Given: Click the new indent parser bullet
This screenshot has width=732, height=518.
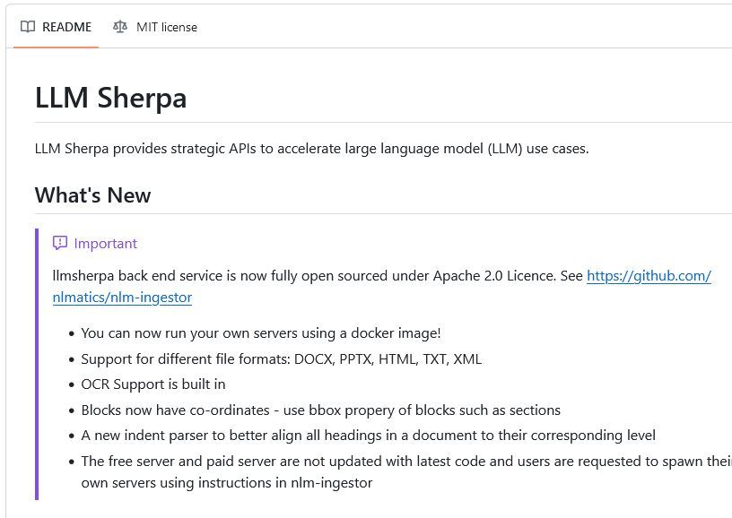Looking at the screenshot, I should [x=369, y=436].
